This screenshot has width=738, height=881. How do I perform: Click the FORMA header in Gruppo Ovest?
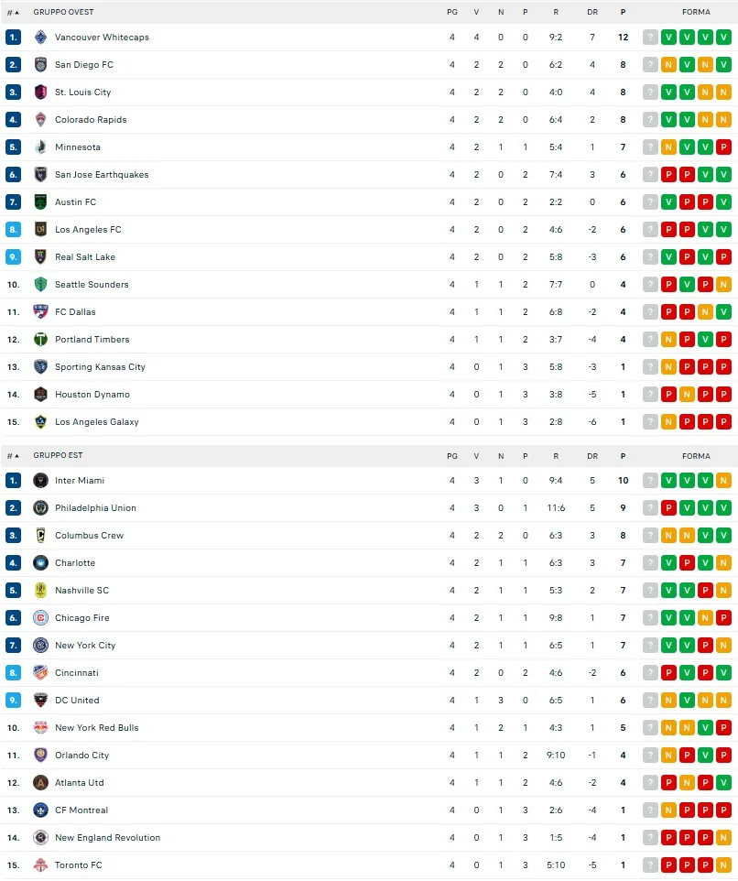[696, 13]
